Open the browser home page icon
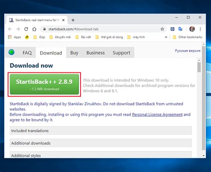This screenshot has width=211, height=172. click(x=34, y=29)
